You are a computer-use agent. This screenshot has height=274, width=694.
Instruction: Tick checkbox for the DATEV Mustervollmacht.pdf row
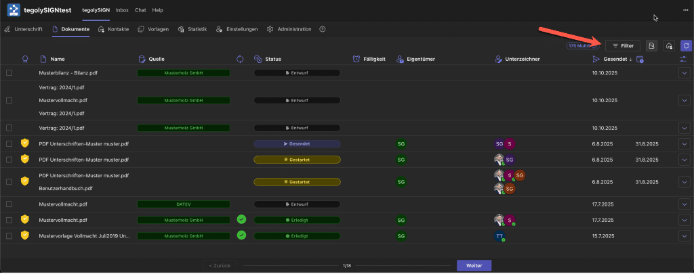point(9,204)
